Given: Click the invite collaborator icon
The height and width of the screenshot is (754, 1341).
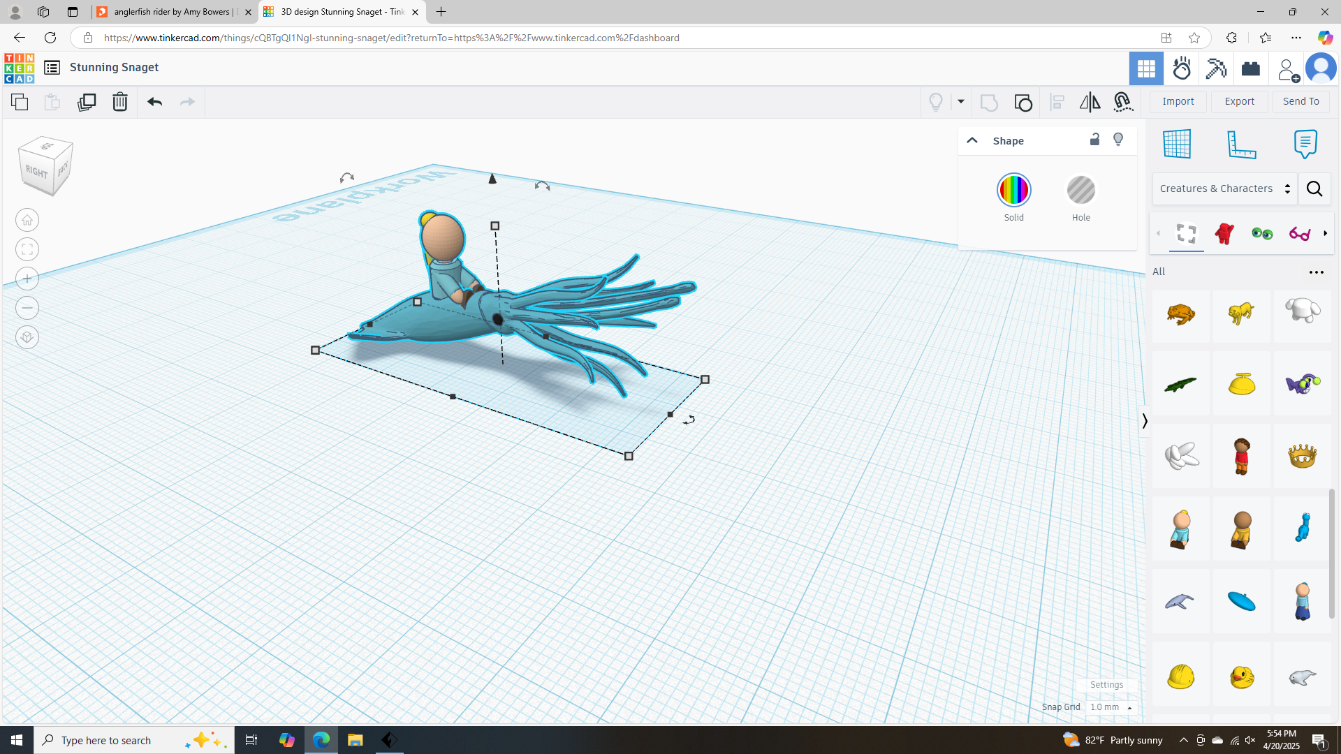Looking at the screenshot, I should click(1287, 69).
